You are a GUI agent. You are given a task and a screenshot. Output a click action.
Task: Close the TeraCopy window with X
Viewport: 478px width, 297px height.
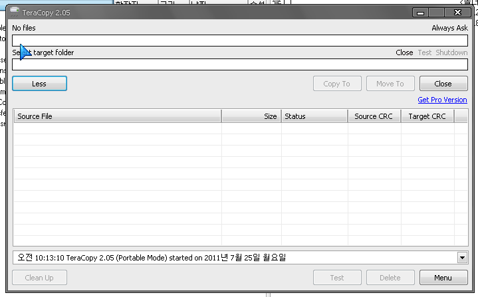(x=457, y=13)
